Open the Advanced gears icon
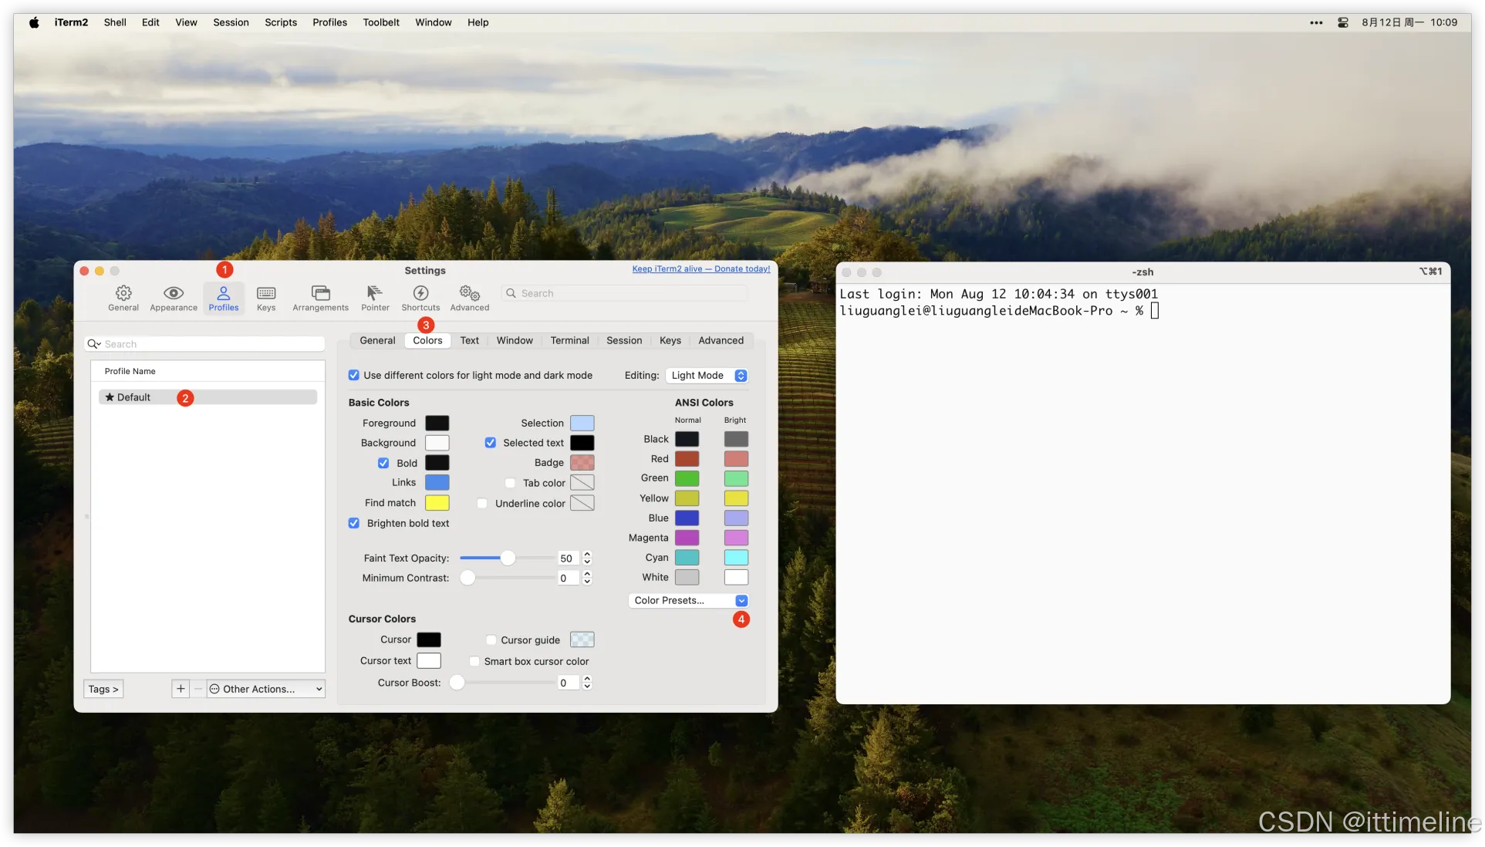This screenshot has height=847, width=1485. pyautogui.click(x=469, y=294)
